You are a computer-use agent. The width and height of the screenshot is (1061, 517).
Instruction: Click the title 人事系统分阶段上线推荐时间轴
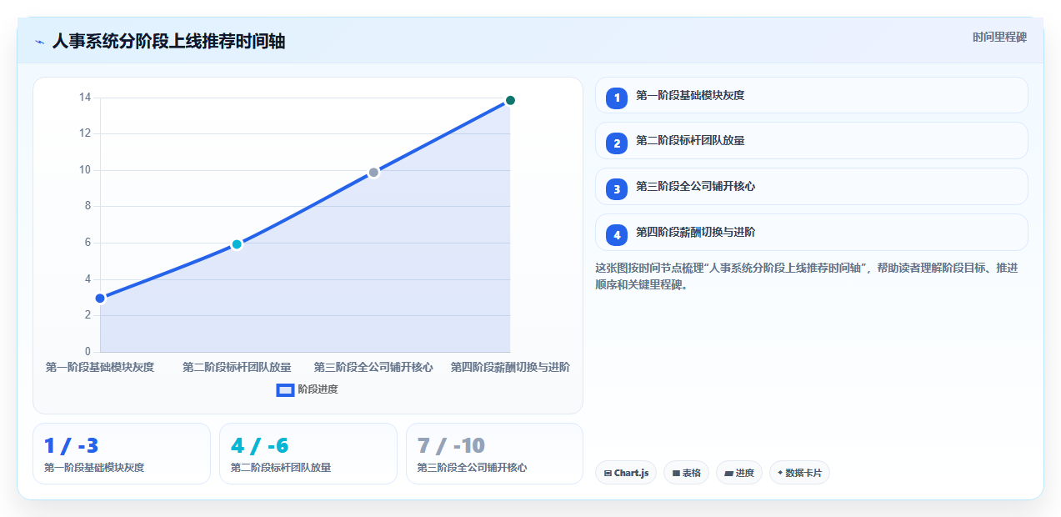168,41
